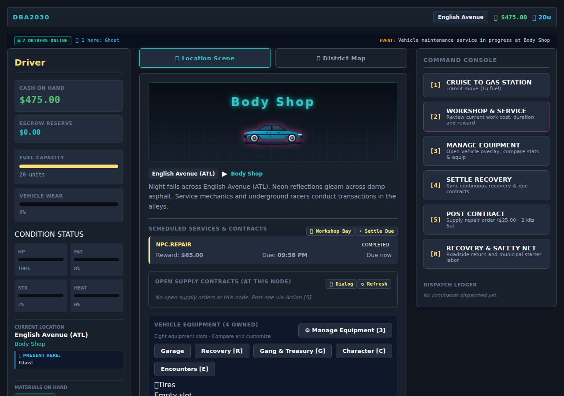Open the supply contracts Dialog button

[x=341, y=284]
